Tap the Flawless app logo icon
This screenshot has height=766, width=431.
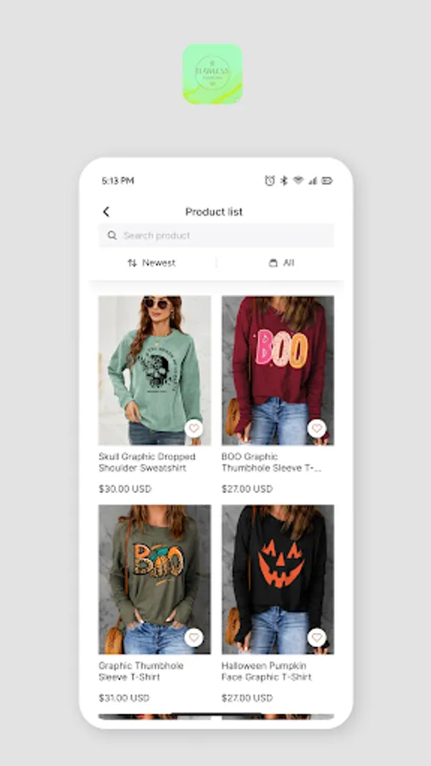[x=213, y=74]
